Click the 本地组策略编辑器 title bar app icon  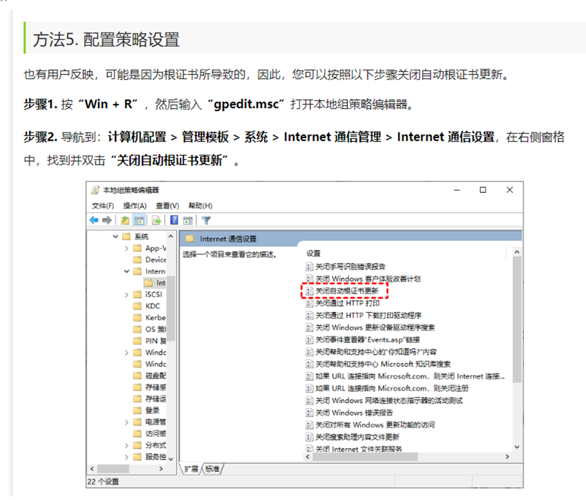[x=95, y=190]
